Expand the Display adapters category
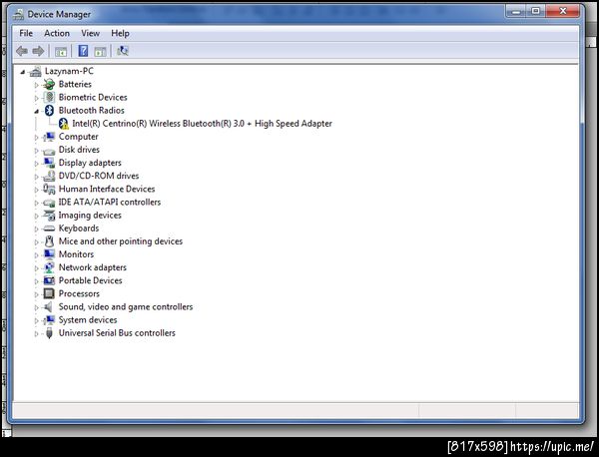 [x=36, y=164]
